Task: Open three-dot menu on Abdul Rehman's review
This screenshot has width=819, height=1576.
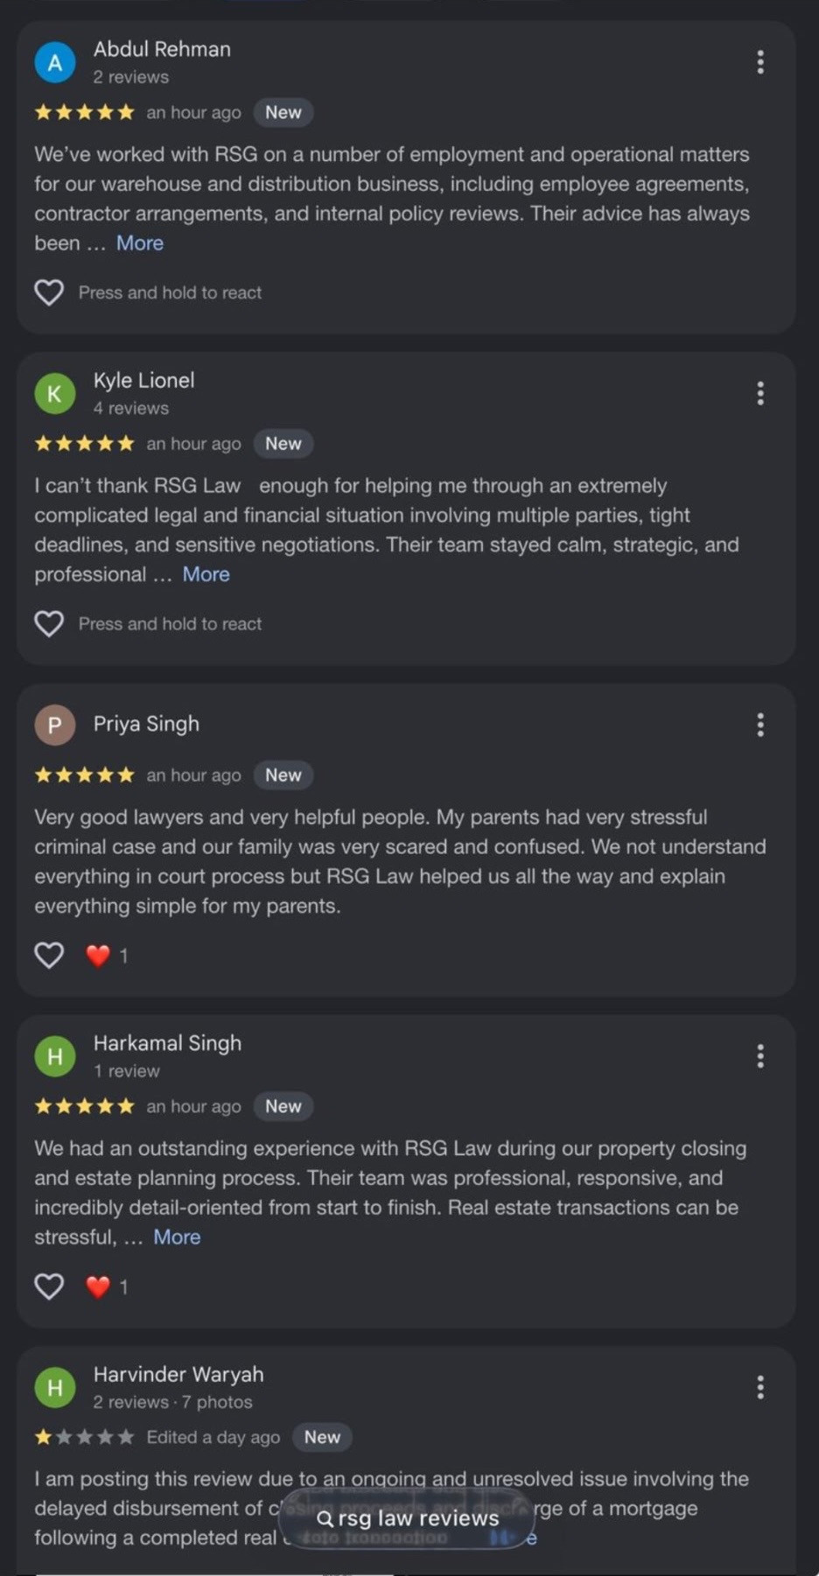Action: point(759,62)
